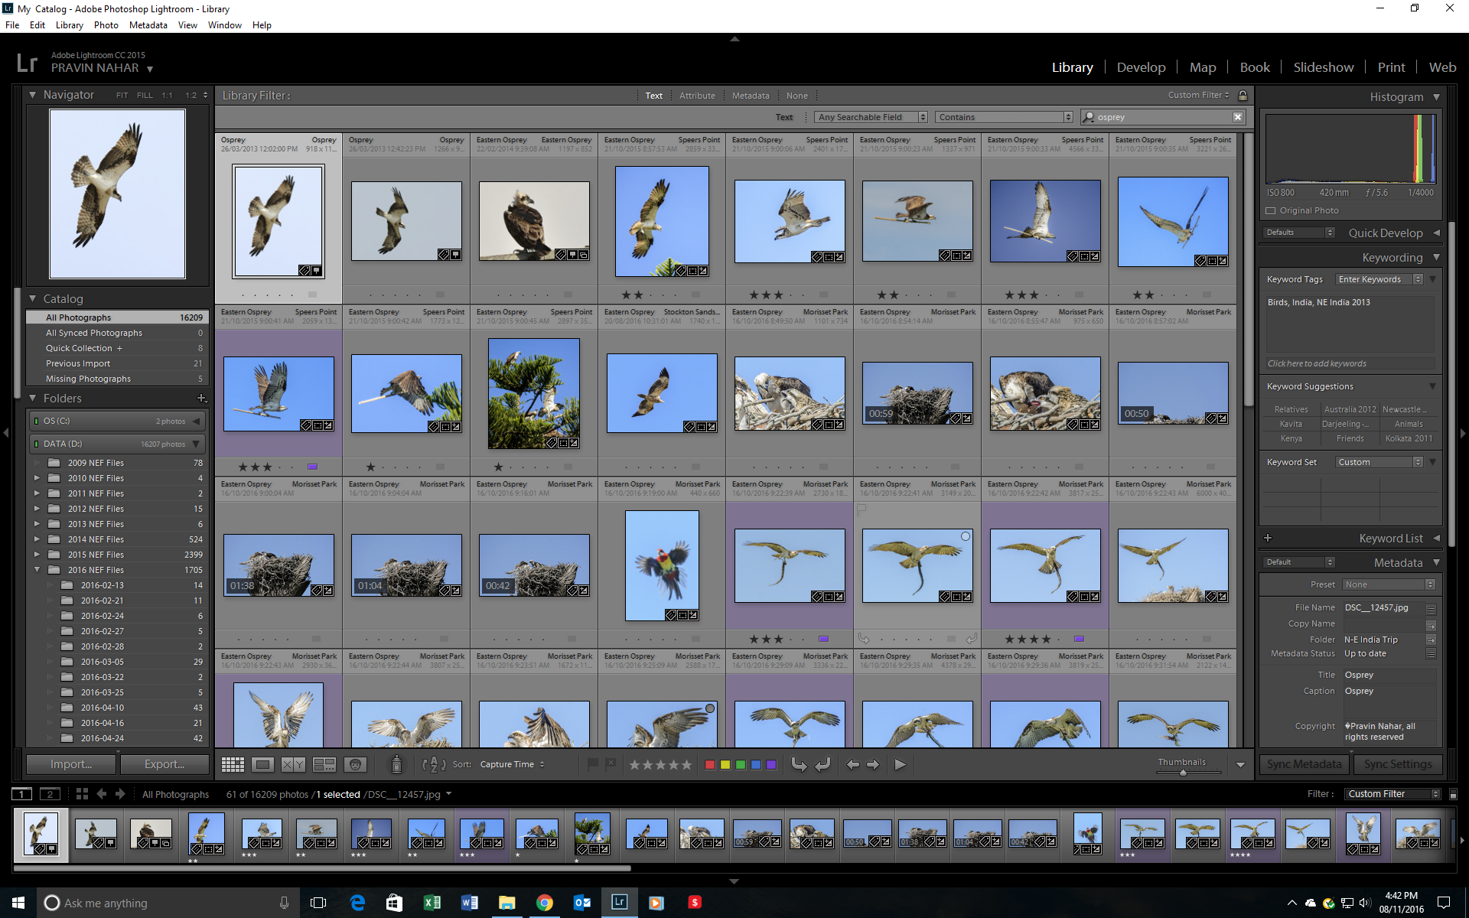The height and width of the screenshot is (918, 1469).
Task: Open Compare view (XY)
Action: tap(293, 764)
